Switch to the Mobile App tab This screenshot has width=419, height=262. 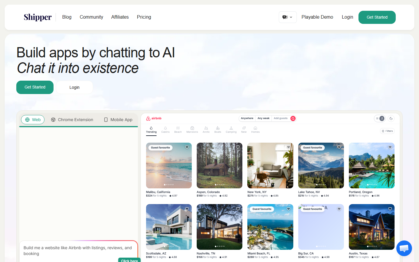pos(118,120)
